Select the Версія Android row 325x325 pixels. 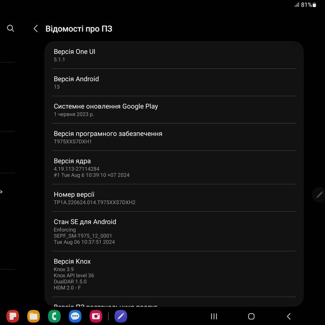click(x=174, y=82)
